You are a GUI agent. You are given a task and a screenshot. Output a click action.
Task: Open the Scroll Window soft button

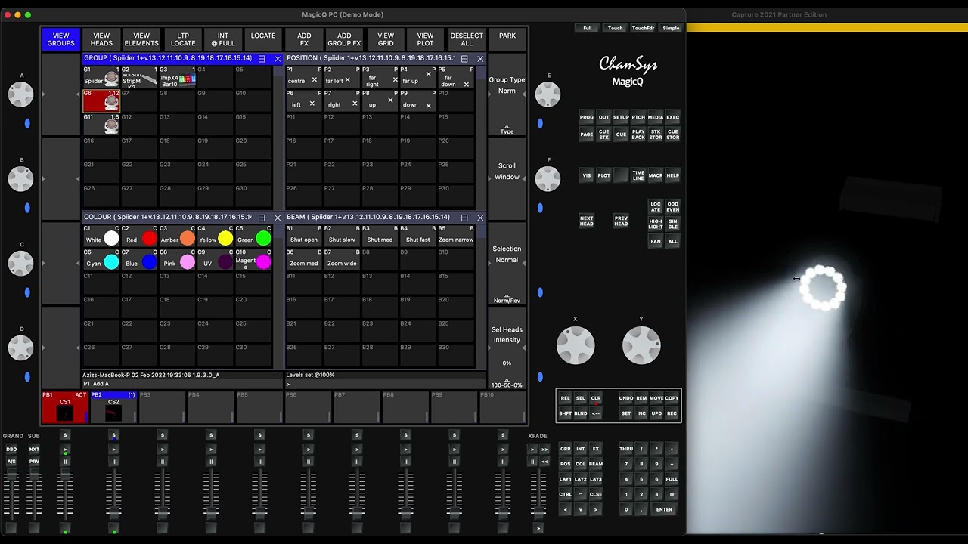click(507, 179)
